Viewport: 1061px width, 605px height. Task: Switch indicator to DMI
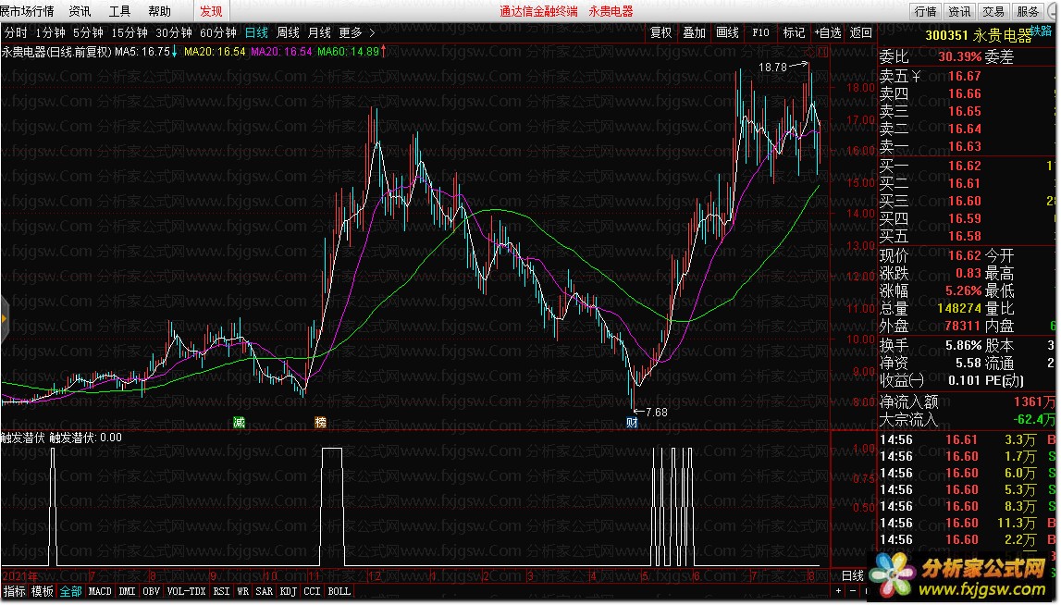127,591
